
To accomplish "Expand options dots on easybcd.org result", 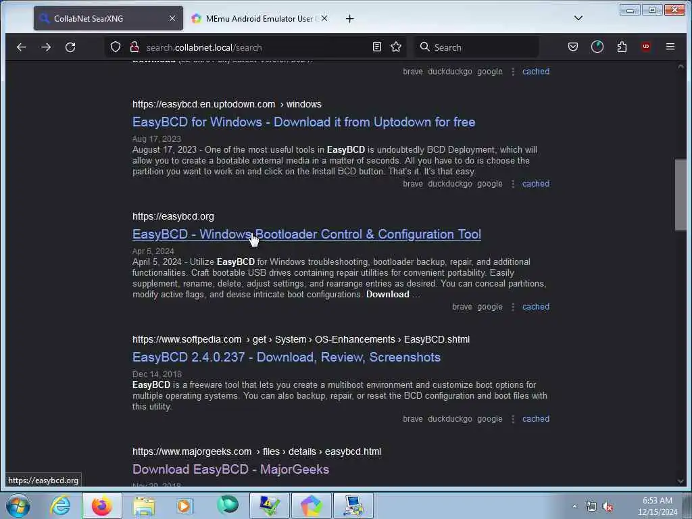I will (512, 307).
